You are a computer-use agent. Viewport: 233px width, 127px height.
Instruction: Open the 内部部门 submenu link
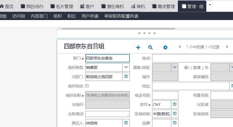(39, 16)
